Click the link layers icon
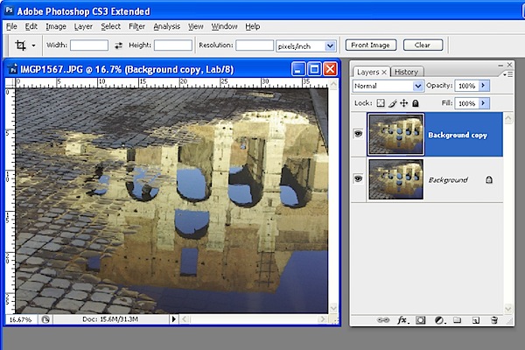This screenshot has width=525, height=350. (x=382, y=320)
